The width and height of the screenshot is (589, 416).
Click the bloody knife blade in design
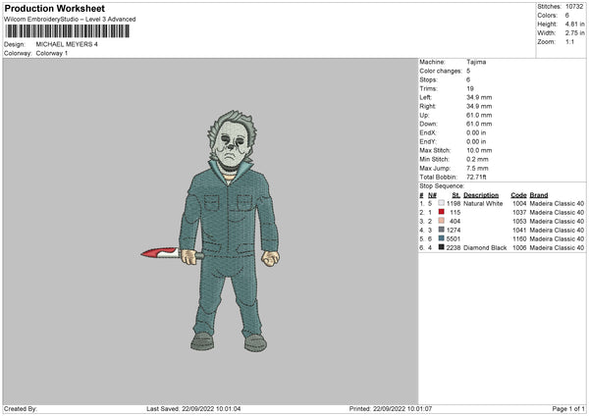point(160,253)
